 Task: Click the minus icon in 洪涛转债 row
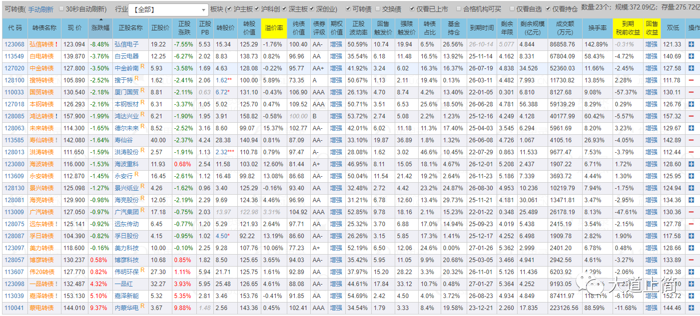[x=691, y=152]
